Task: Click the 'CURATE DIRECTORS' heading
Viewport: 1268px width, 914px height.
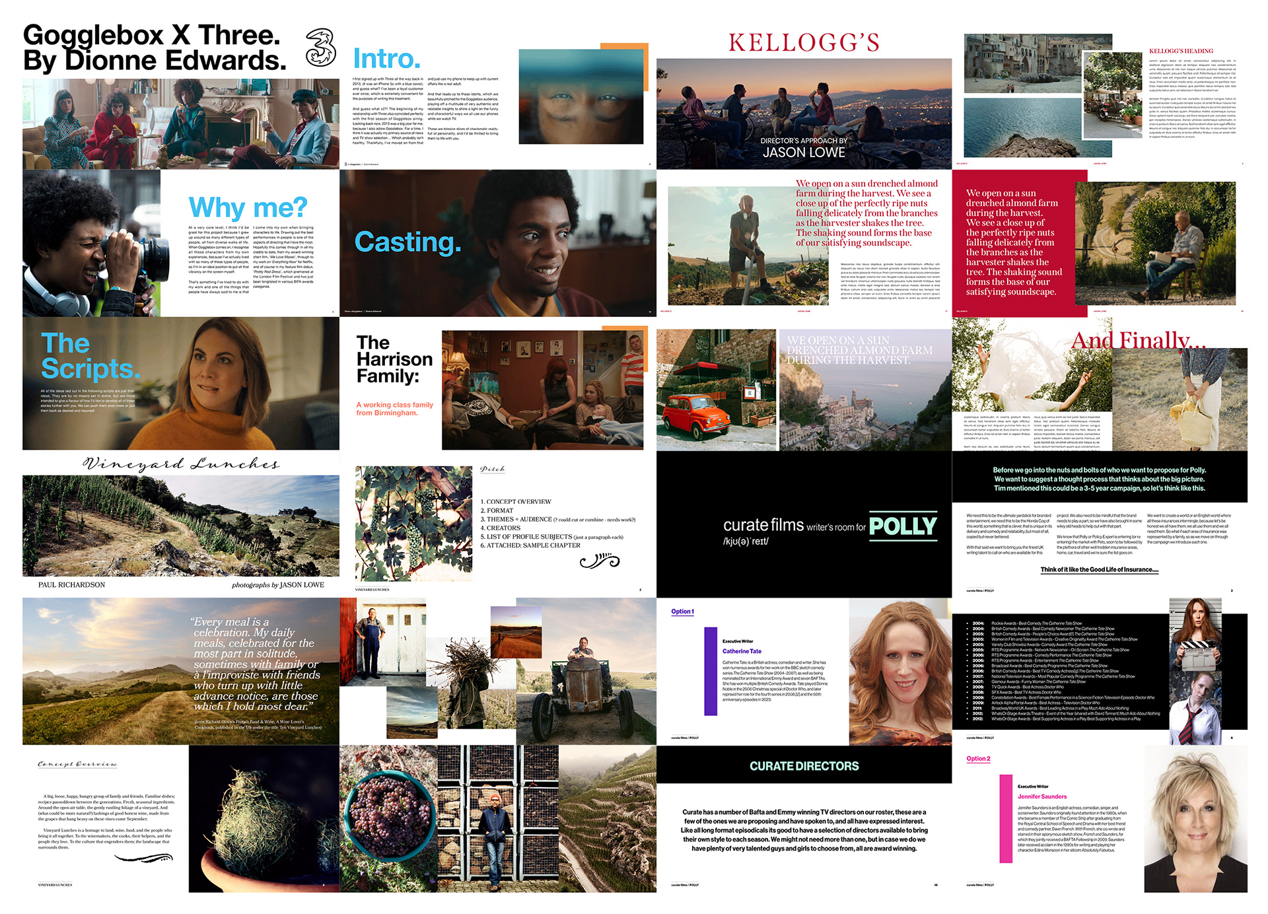Action: click(x=804, y=766)
